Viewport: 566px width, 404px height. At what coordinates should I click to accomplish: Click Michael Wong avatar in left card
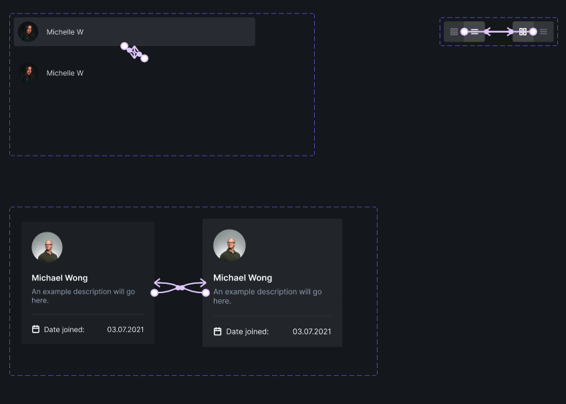[47, 248]
